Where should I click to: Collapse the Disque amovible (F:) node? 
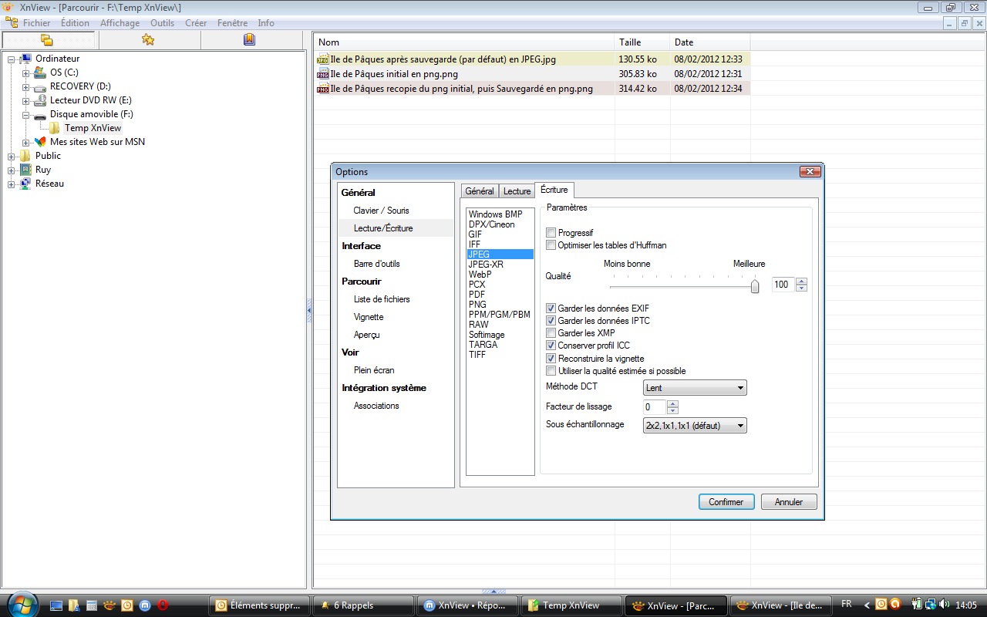[x=25, y=114]
